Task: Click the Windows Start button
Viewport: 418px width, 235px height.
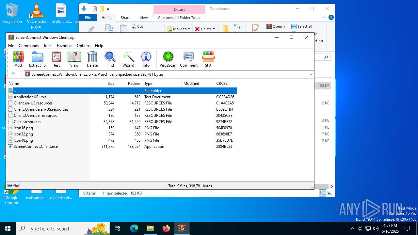Action: [8, 228]
